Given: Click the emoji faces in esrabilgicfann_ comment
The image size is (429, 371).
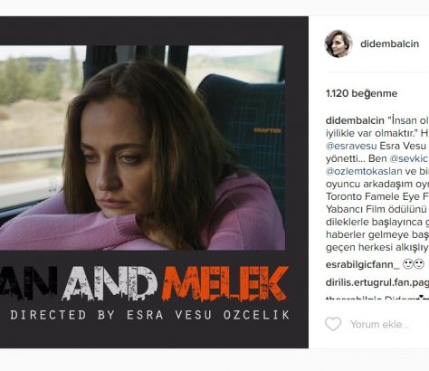Looking at the screenshot, I should [414, 264].
